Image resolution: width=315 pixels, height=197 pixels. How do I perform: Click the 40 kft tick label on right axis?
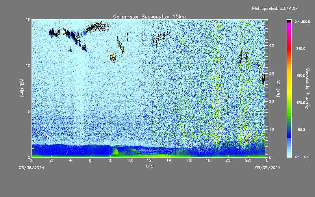point(271,45)
